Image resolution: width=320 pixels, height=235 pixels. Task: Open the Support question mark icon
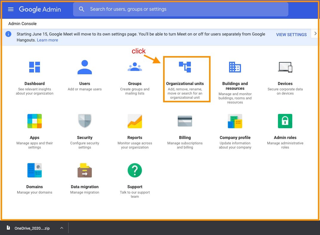point(135,170)
